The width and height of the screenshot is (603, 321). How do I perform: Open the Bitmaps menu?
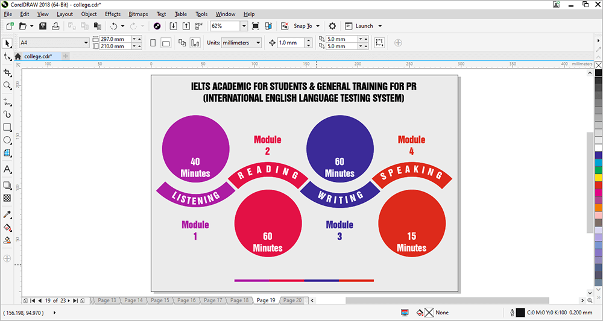(x=139, y=14)
